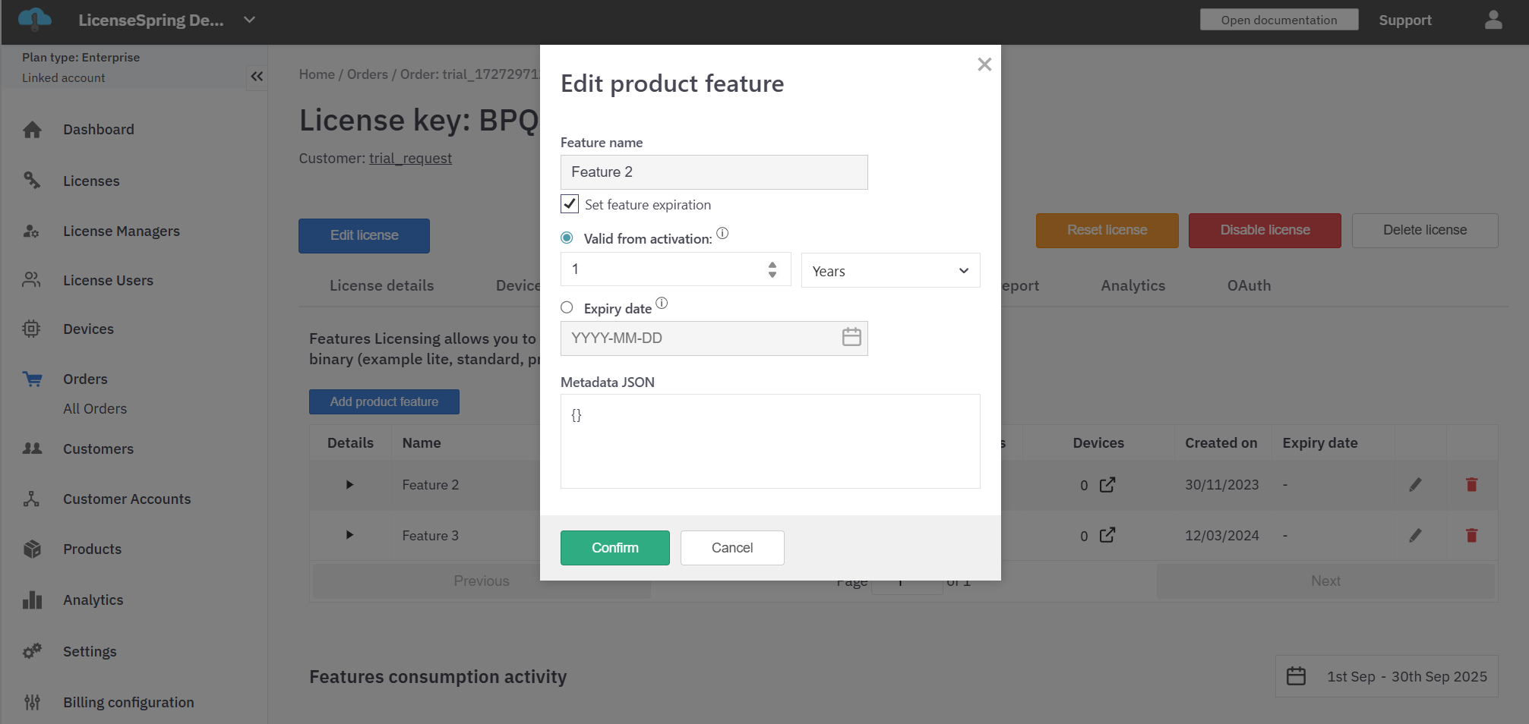Click the validity number stepper arrows

coord(772,269)
